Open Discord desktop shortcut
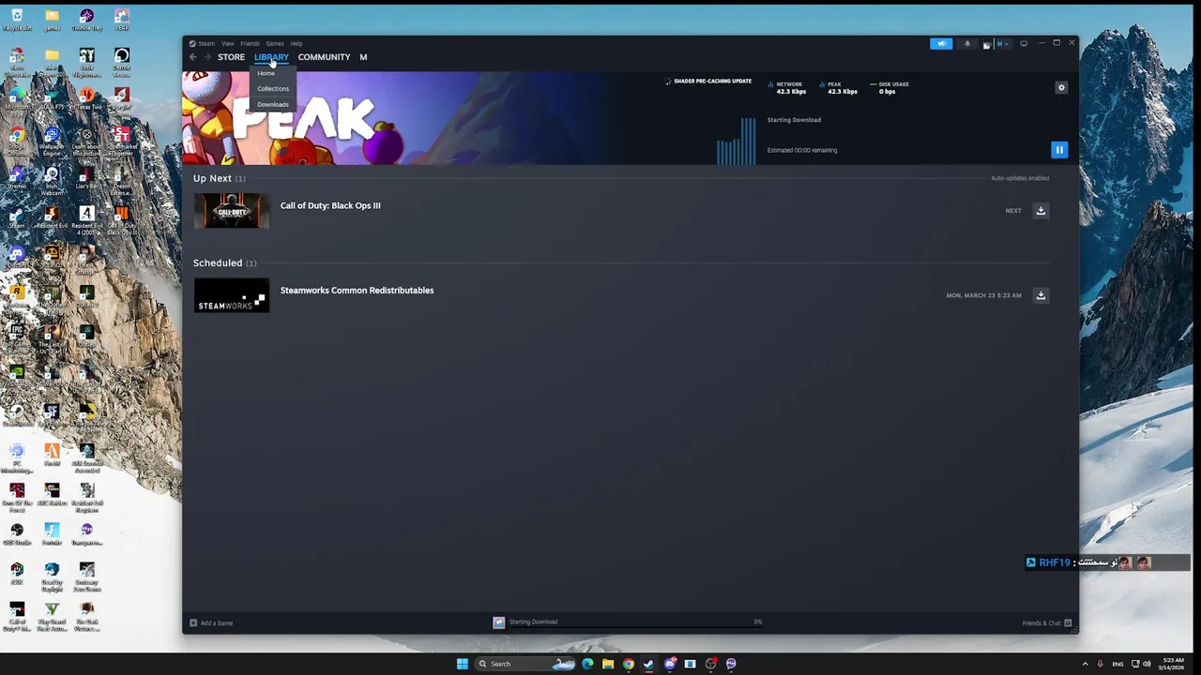This screenshot has height=675, width=1201. coord(17,258)
